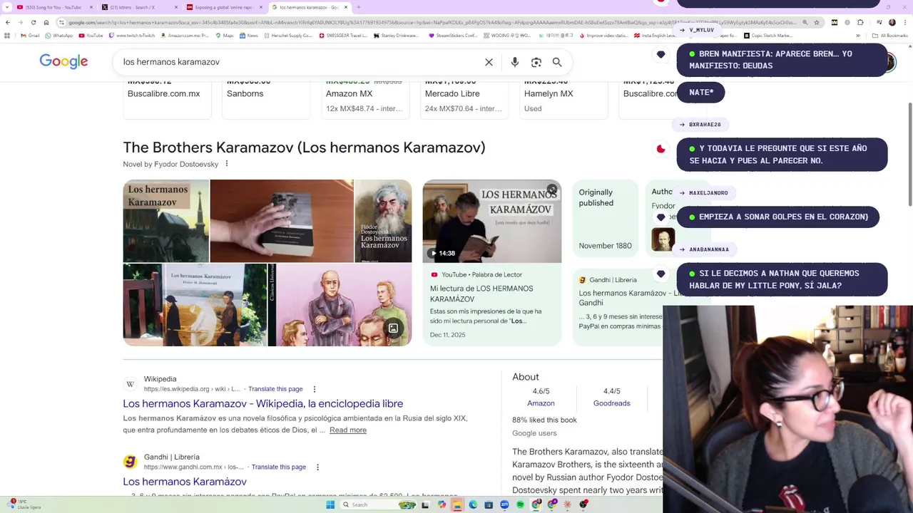Screen dimensions: 913x513
Task: Start voice search with the microphone icon
Action: tap(515, 62)
